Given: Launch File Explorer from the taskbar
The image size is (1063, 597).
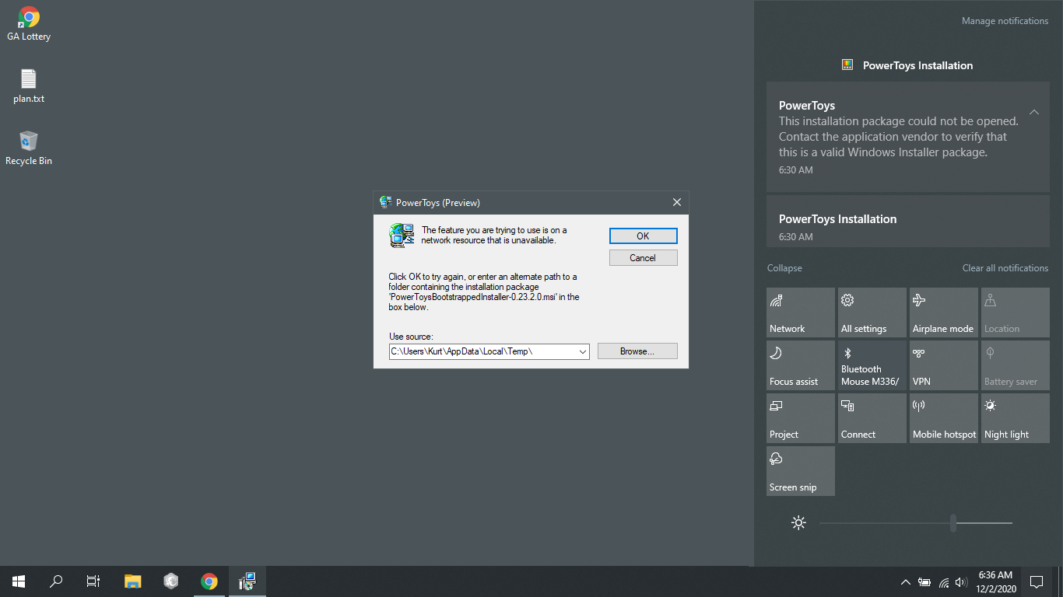Looking at the screenshot, I should click(132, 581).
